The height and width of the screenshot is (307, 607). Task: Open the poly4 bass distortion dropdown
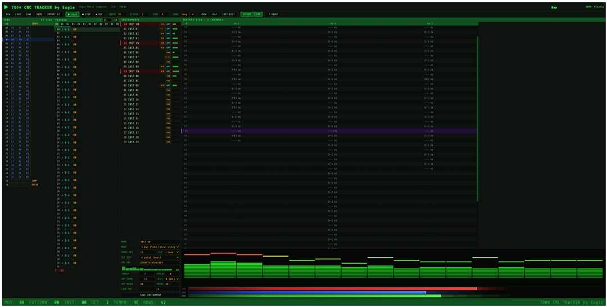click(x=159, y=257)
